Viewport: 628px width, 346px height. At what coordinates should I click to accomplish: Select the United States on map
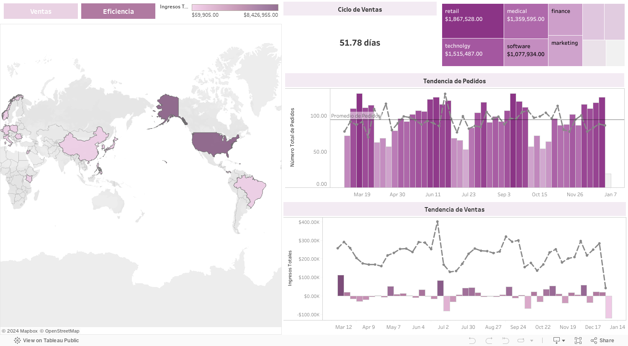tap(214, 143)
